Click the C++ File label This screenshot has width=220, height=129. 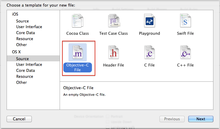tap(185, 65)
